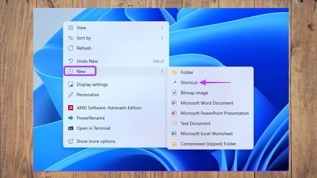Image resolution: width=317 pixels, height=178 pixels.
Task: Launch AMD Software: Adrenalin Edition
Action: click(x=116, y=108)
